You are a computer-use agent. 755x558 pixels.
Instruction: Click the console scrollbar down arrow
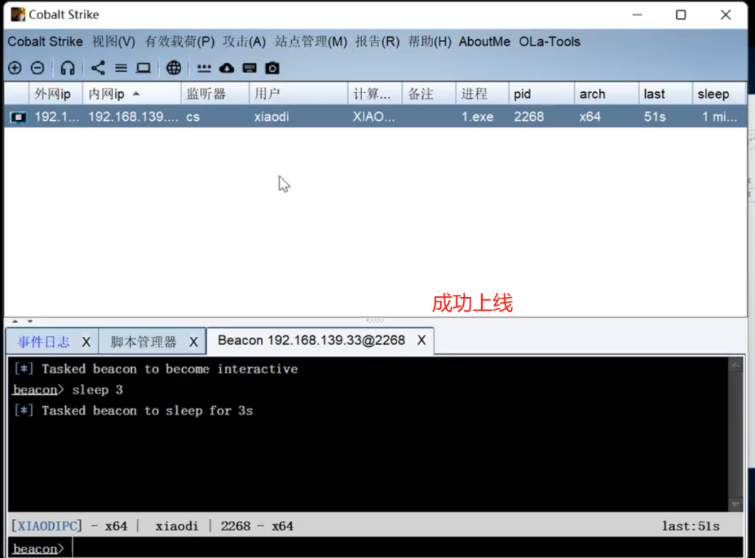[735, 505]
